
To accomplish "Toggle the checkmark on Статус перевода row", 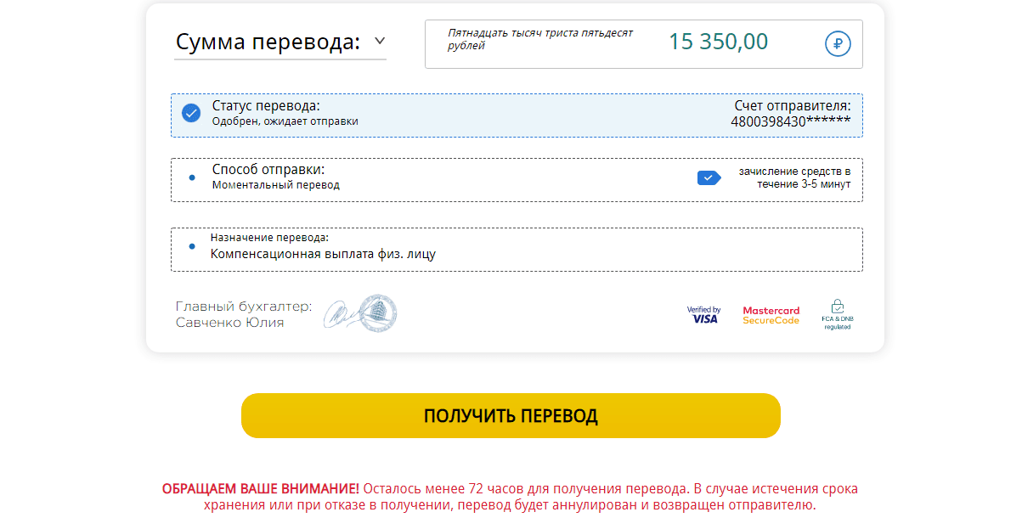I will pos(190,112).
